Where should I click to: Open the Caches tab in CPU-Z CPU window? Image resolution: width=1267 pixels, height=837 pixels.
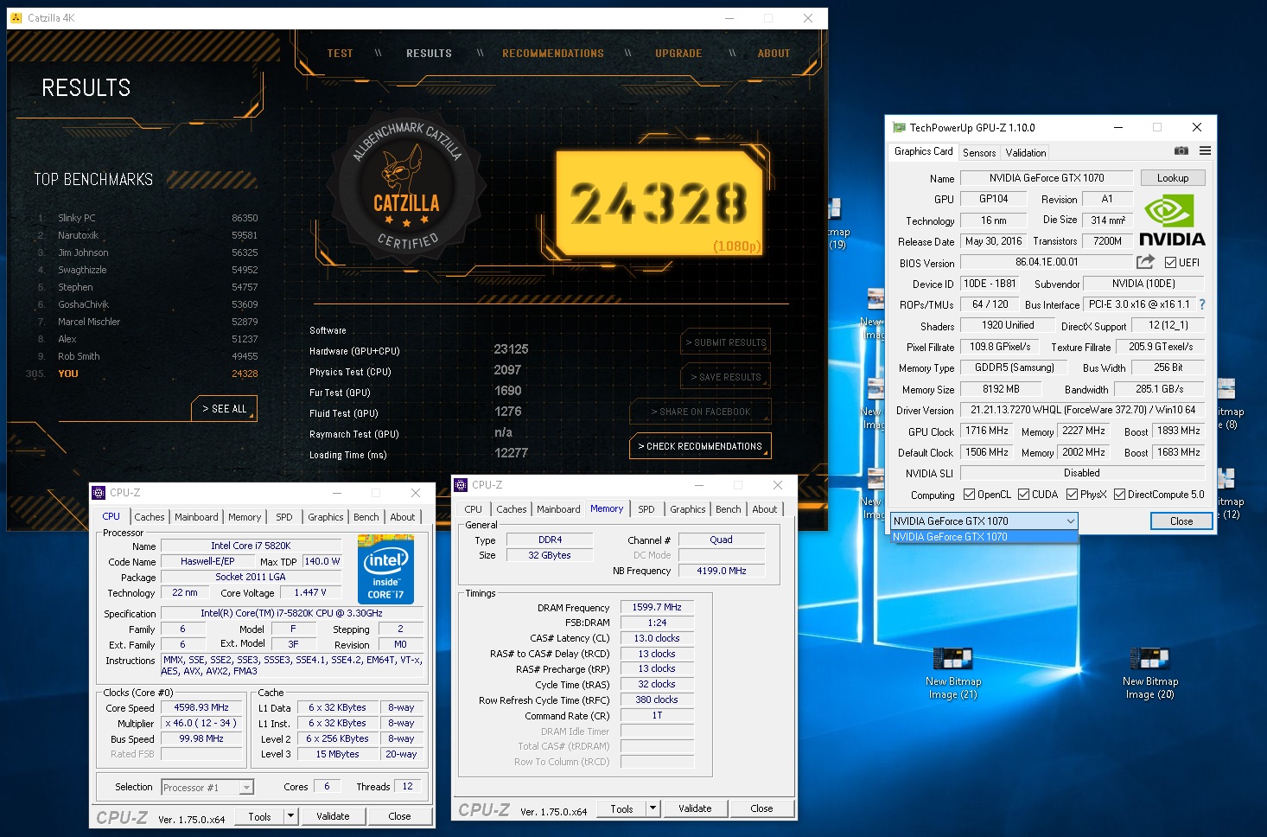point(150,517)
